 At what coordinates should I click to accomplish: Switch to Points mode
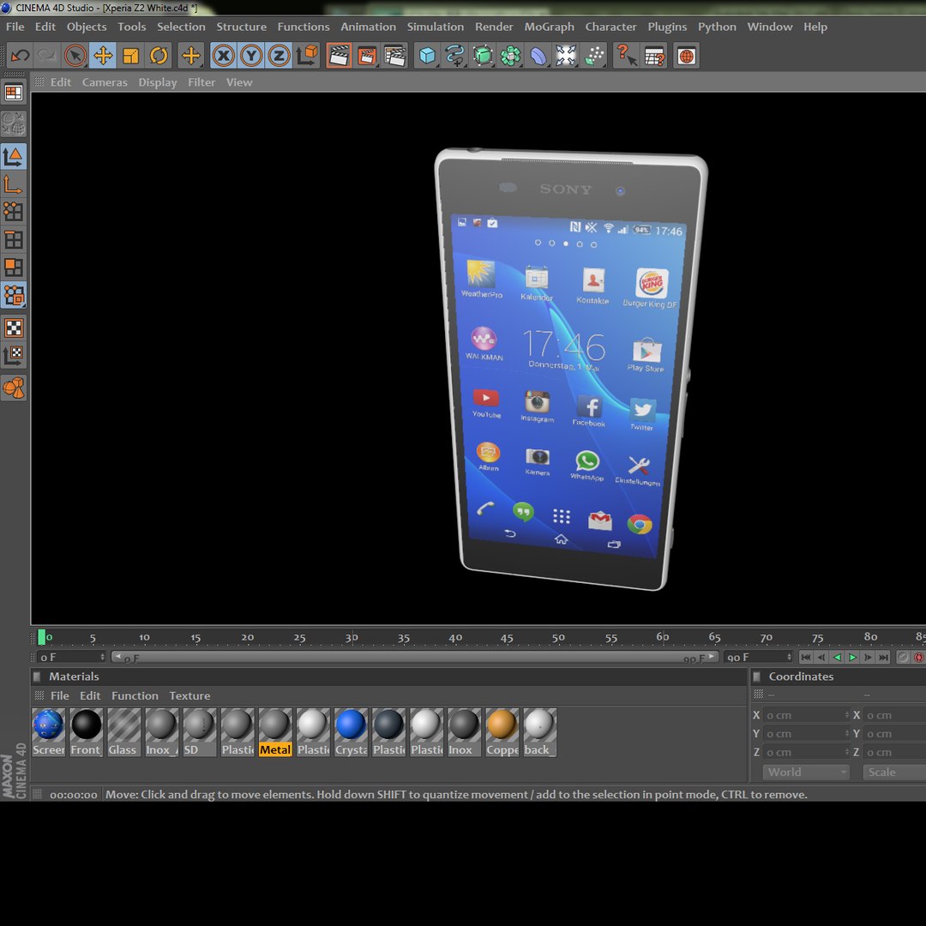click(14, 211)
